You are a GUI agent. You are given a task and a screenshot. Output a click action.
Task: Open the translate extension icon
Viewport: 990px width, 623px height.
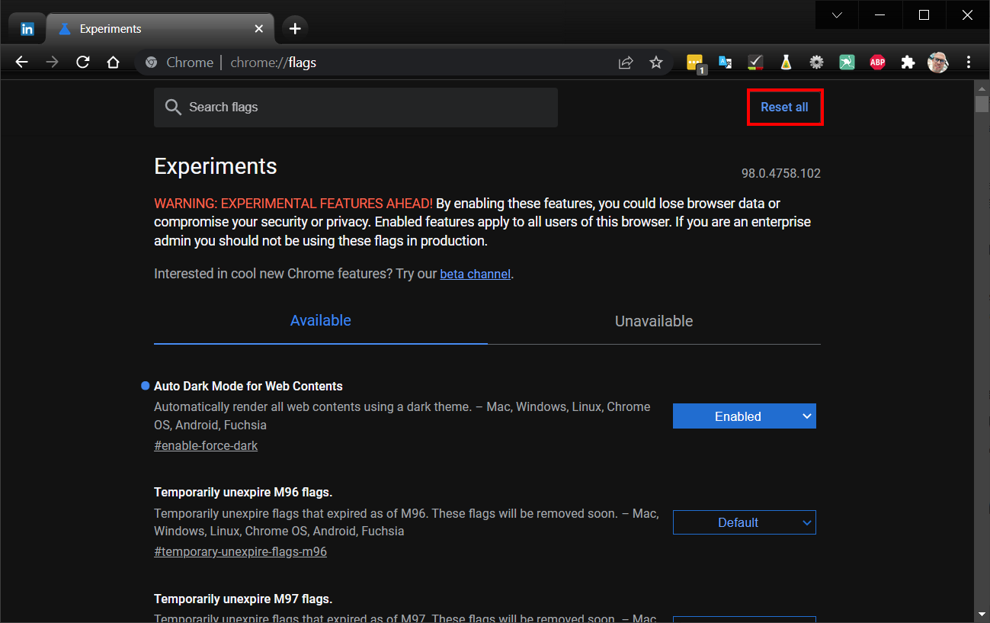tap(725, 63)
